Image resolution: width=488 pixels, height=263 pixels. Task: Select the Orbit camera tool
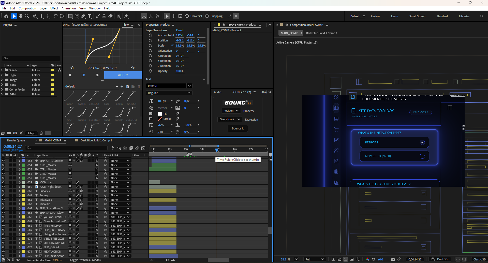click(x=35, y=16)
